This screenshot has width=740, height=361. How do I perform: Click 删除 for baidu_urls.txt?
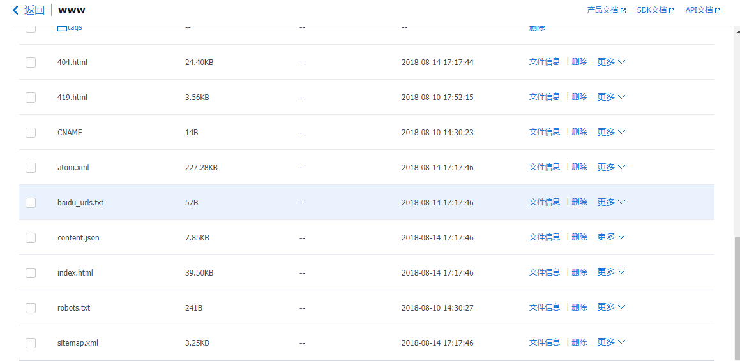(x=579, y=202)
